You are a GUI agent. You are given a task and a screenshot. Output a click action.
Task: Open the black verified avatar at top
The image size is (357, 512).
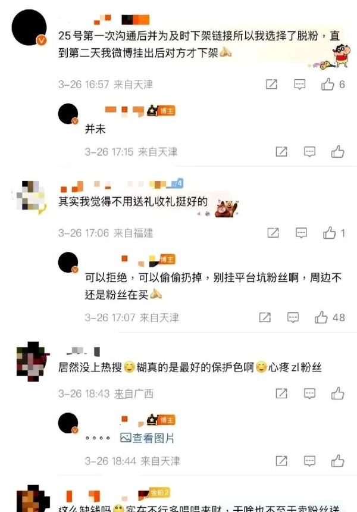(x=29, y=27)
